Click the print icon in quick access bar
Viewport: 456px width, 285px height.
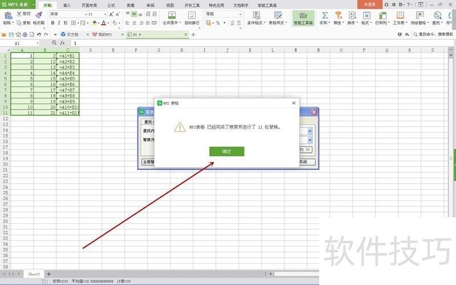25,35
